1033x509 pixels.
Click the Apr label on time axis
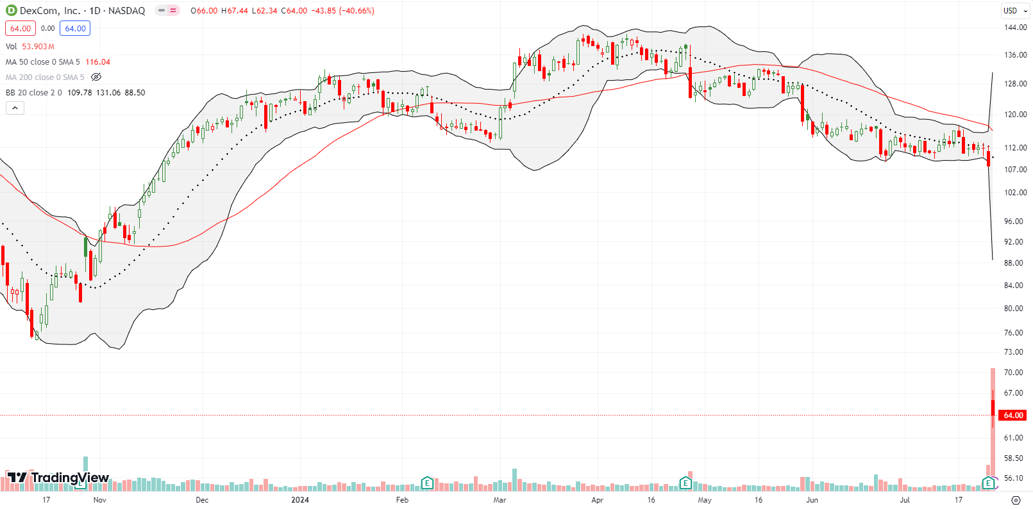click(597, 500)
